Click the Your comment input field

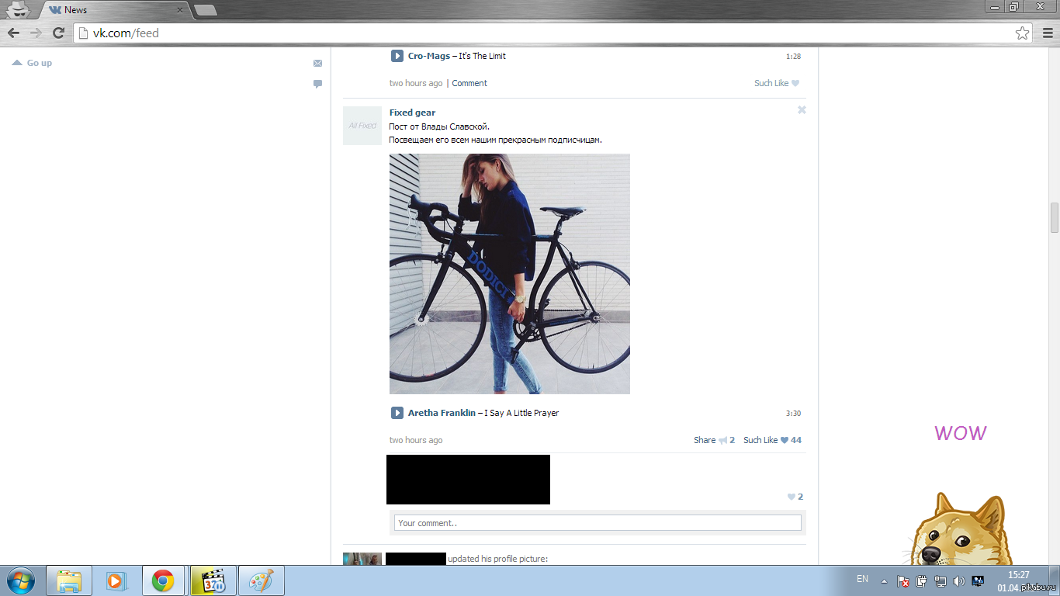point(597,523)
